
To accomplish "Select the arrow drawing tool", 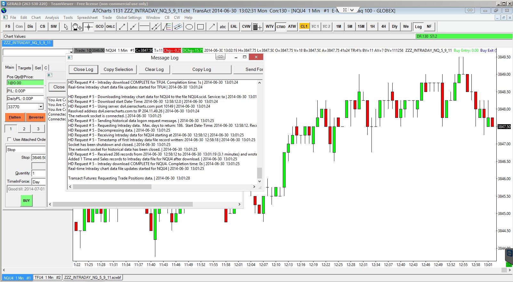I will (212, 27).
